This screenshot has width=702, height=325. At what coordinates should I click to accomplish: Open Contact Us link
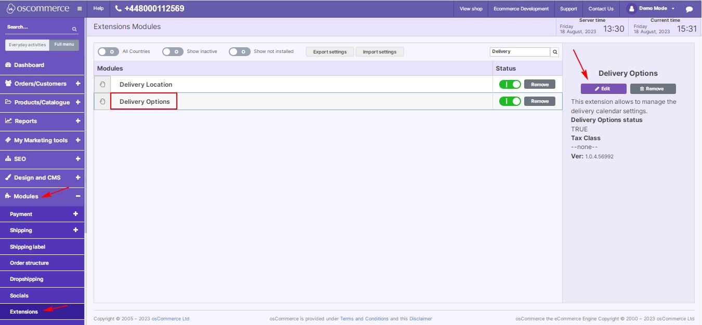coord(601,9)
